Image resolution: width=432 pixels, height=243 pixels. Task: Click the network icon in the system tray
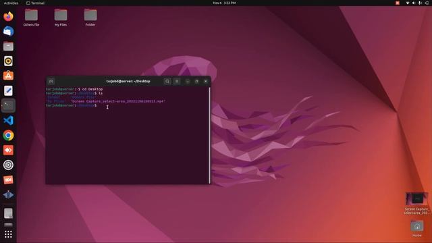click(408, 3)
